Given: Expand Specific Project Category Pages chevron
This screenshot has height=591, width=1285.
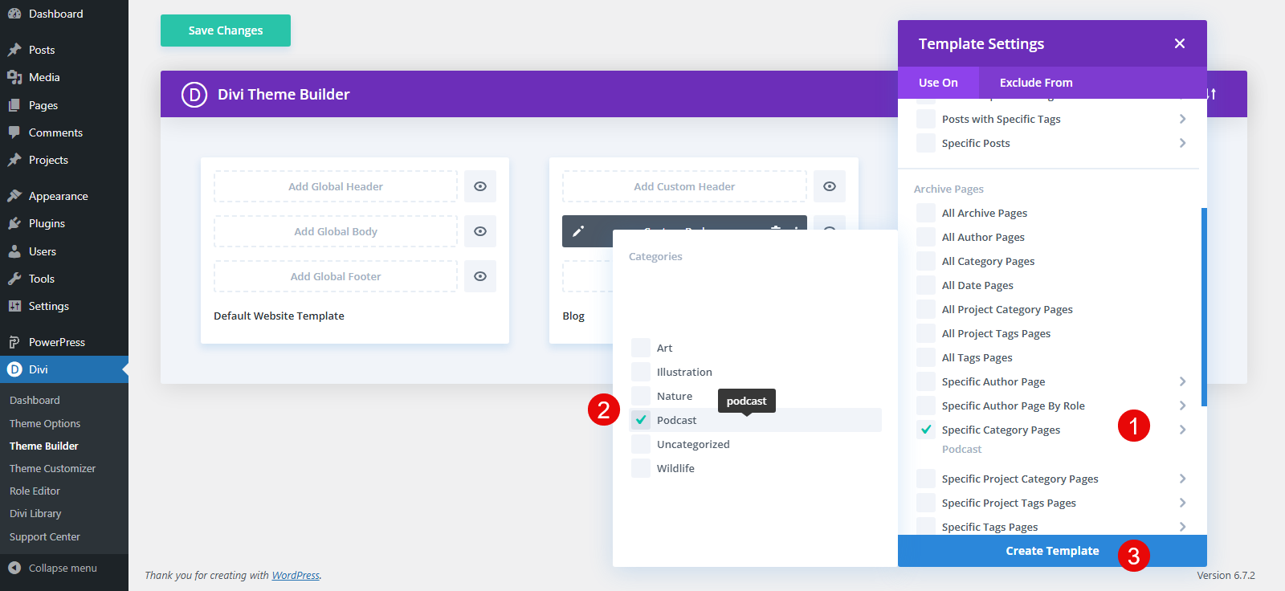Looking at the screenshot, I should (1182, 479).
